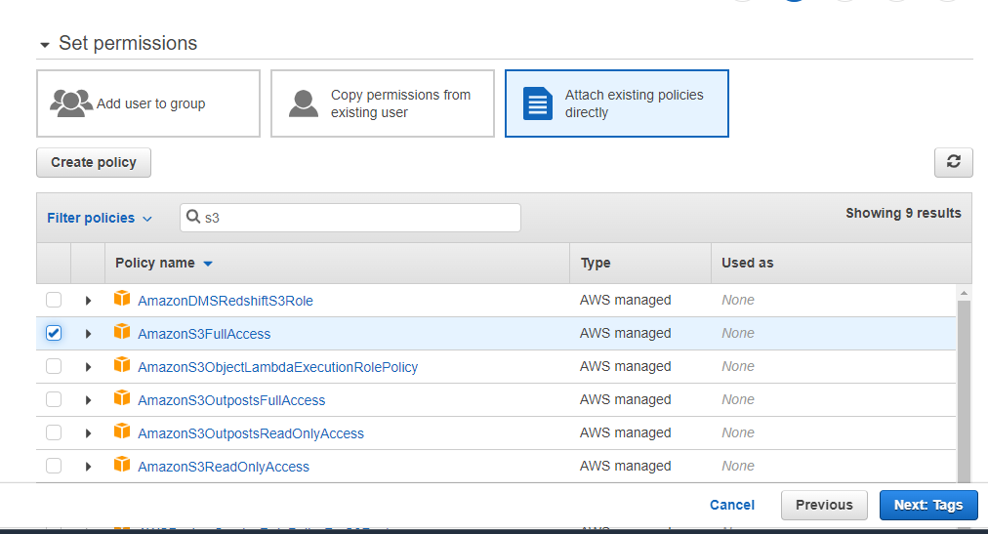Image resolution: width=988 pixels, height=534 pixels.
Task: Click the Copy permissions user silhouette icon
Action: pyautogui.click(x=304, y=103)
